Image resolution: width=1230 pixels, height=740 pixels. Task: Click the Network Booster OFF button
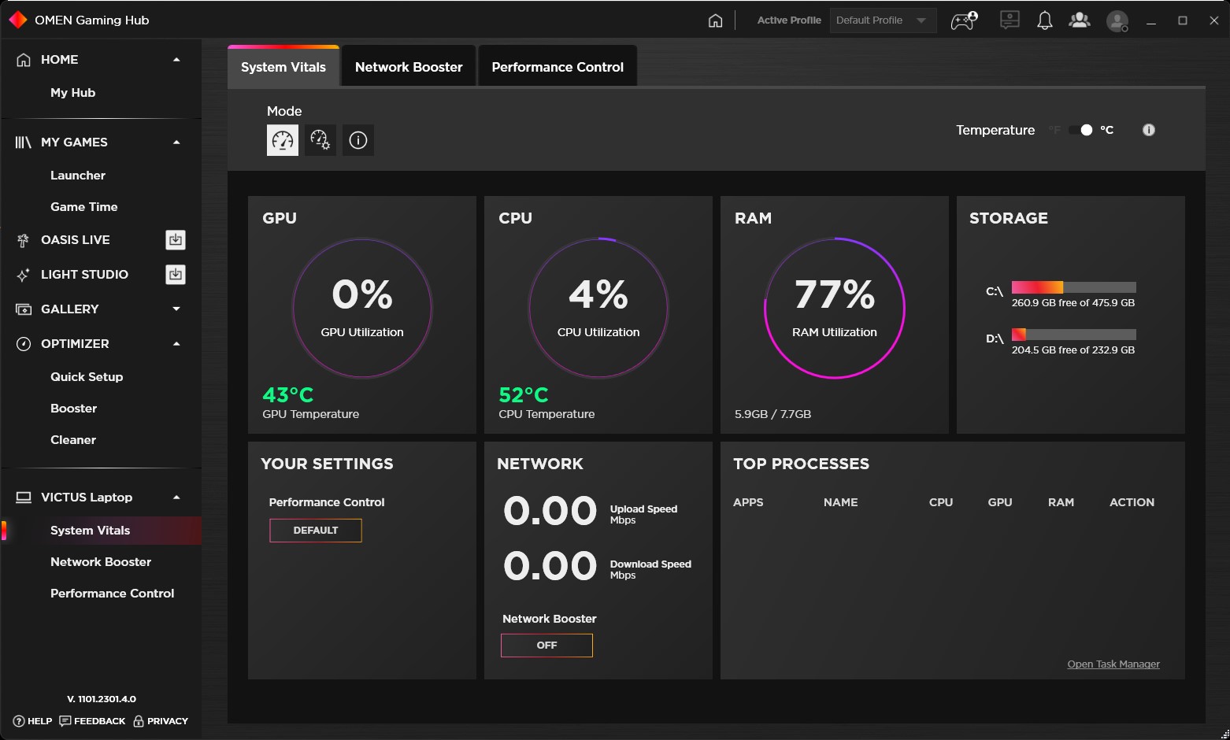tap(546, 646)
